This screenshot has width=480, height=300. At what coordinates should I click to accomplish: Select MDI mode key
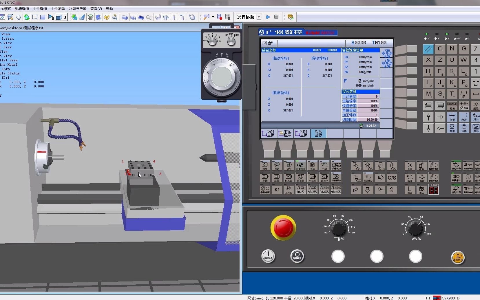[x=289, y=165]
